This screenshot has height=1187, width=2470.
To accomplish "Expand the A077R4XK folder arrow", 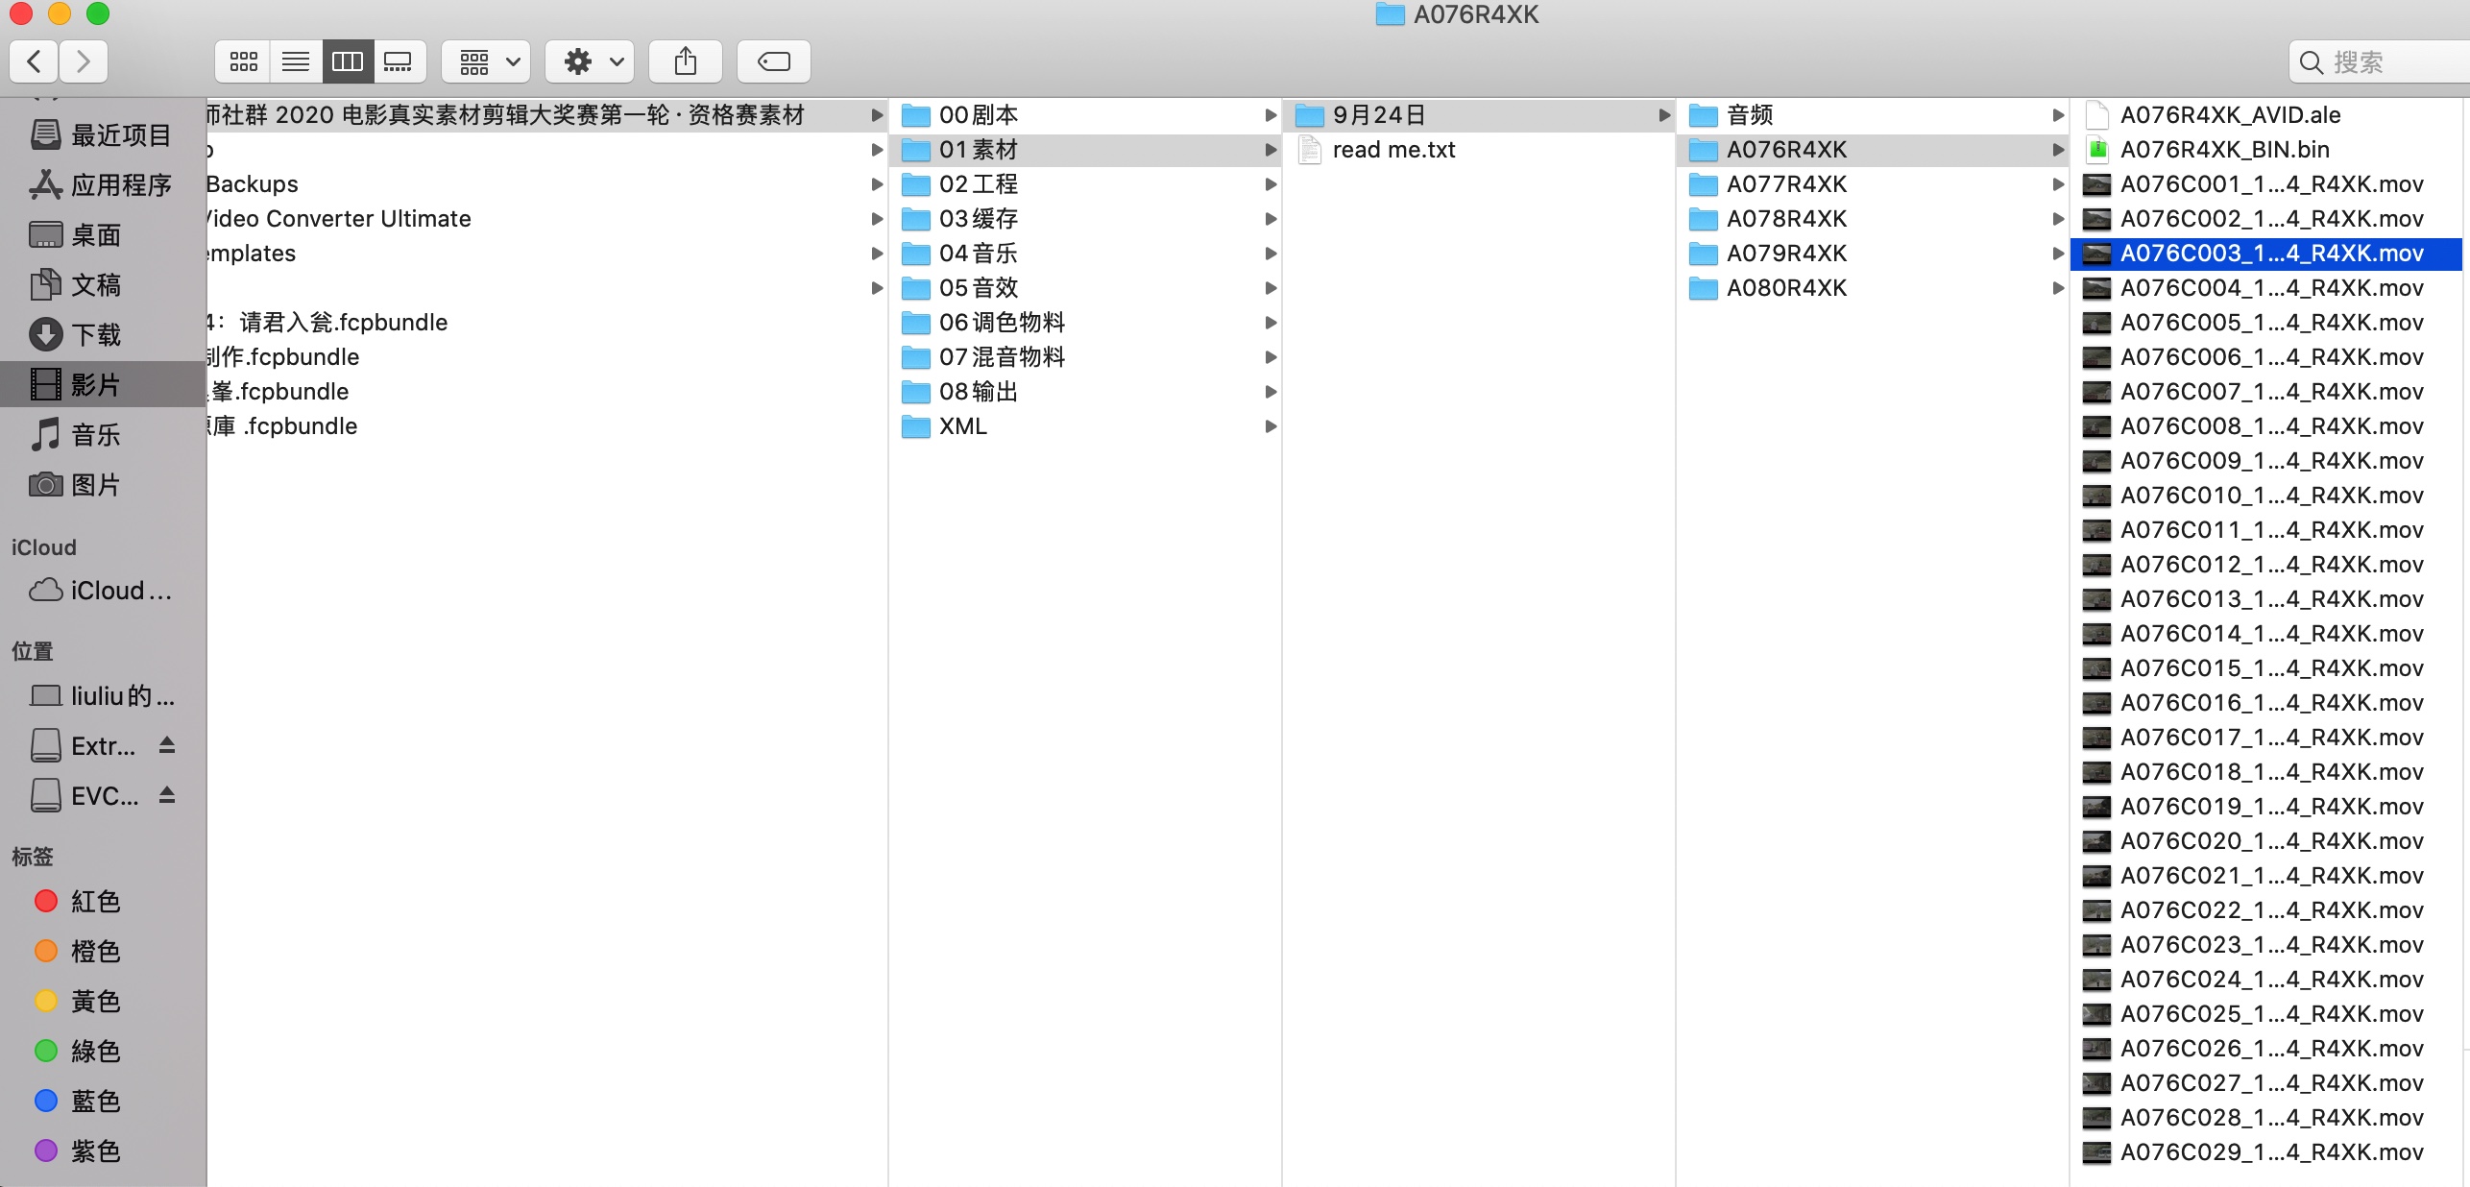I will (x=2057, y=184).
